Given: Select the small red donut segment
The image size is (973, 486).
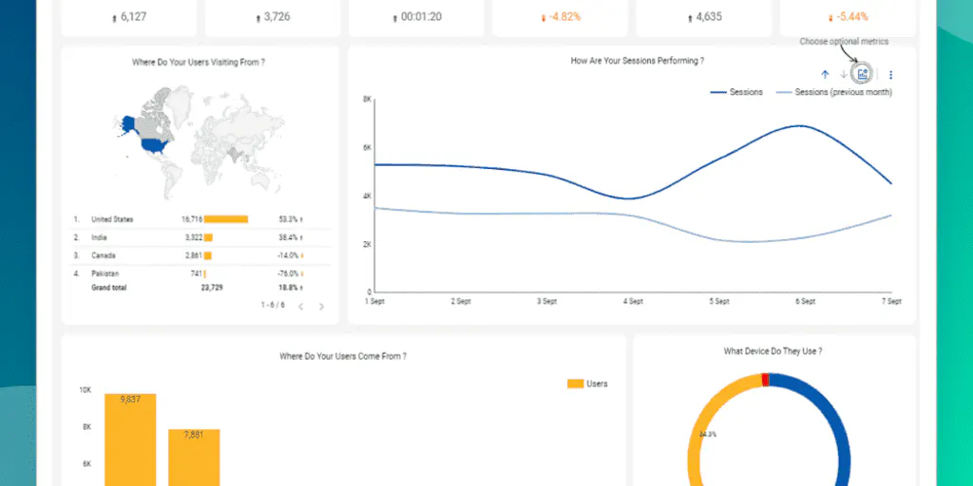Looking at the screenshot, I should pos(765,380).
